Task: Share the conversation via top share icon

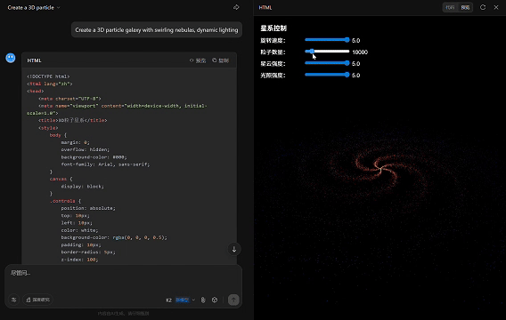Action: [236, 7]
